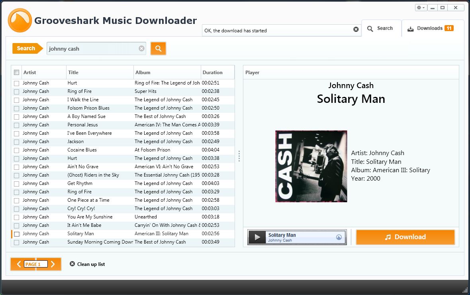Viewport: 470px width, 295px height.
Task: Click the window resize grip corner
Action: pos(465,290)
